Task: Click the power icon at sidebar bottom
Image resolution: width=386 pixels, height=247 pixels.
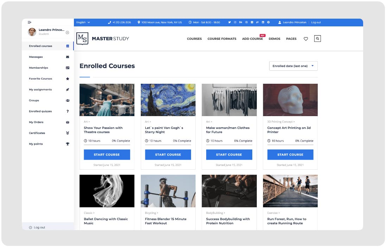Action: click(x=31, y=228)
